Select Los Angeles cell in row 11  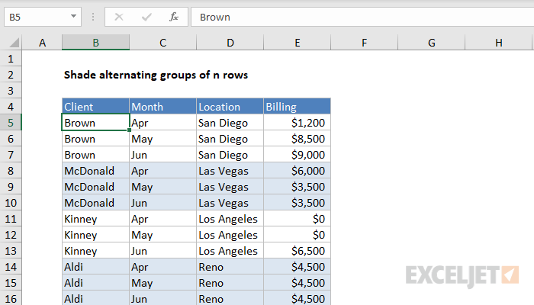(x=230, y=219)
